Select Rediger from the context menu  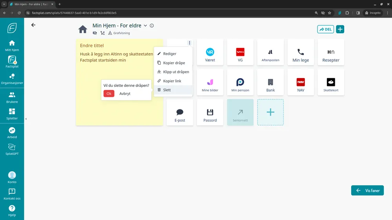[x=169, y=54]
